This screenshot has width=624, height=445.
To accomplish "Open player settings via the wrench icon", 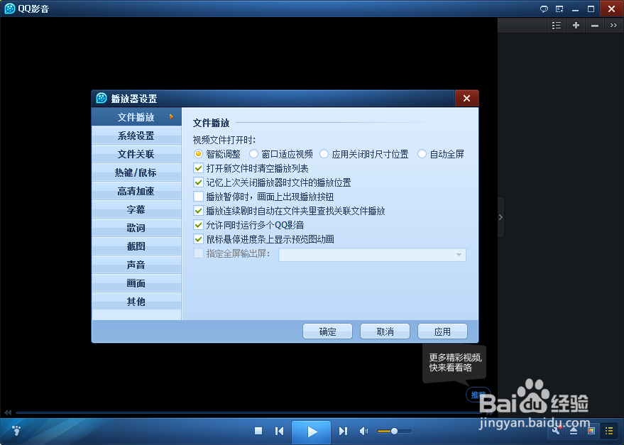I will click(557, 432).
